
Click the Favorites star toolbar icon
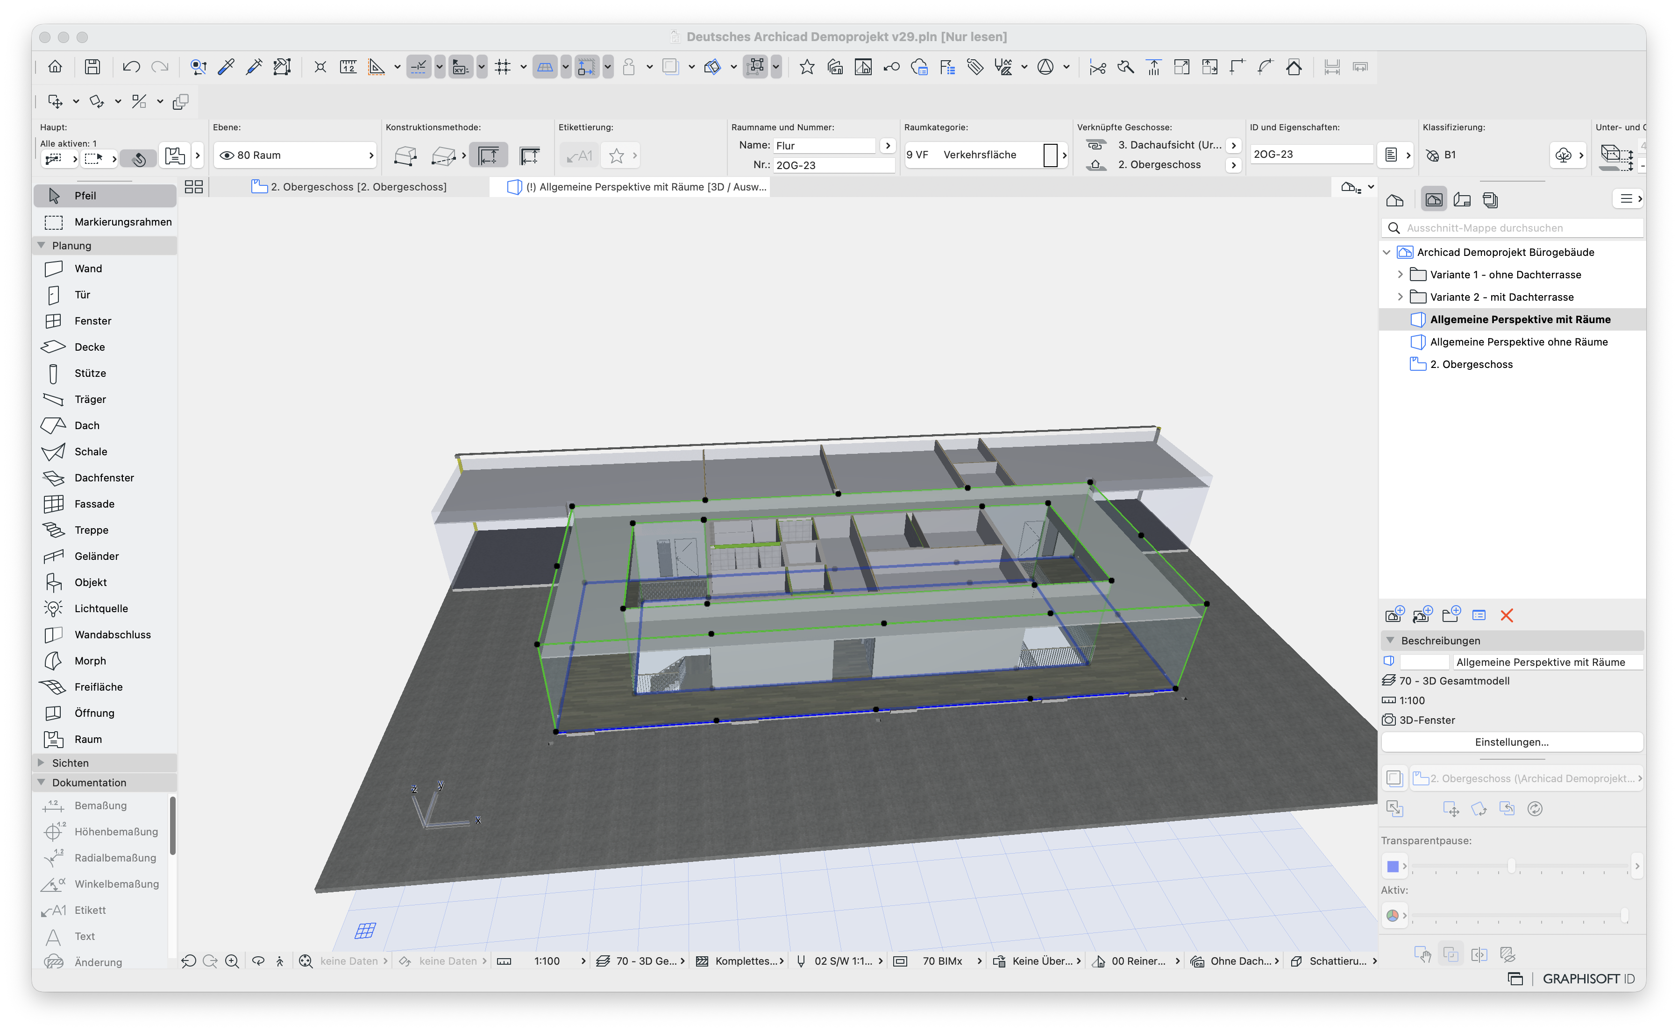coord(807,67)
